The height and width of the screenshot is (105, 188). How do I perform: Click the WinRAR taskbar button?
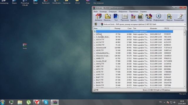click(55, 102)
